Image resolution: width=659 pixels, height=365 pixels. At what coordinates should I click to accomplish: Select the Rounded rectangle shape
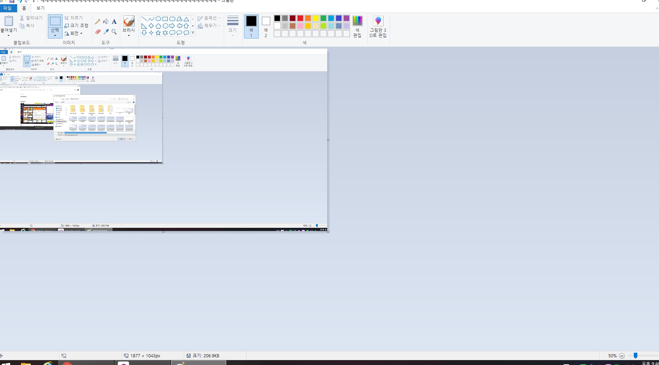pyautogui.click(x=172, y=19)
